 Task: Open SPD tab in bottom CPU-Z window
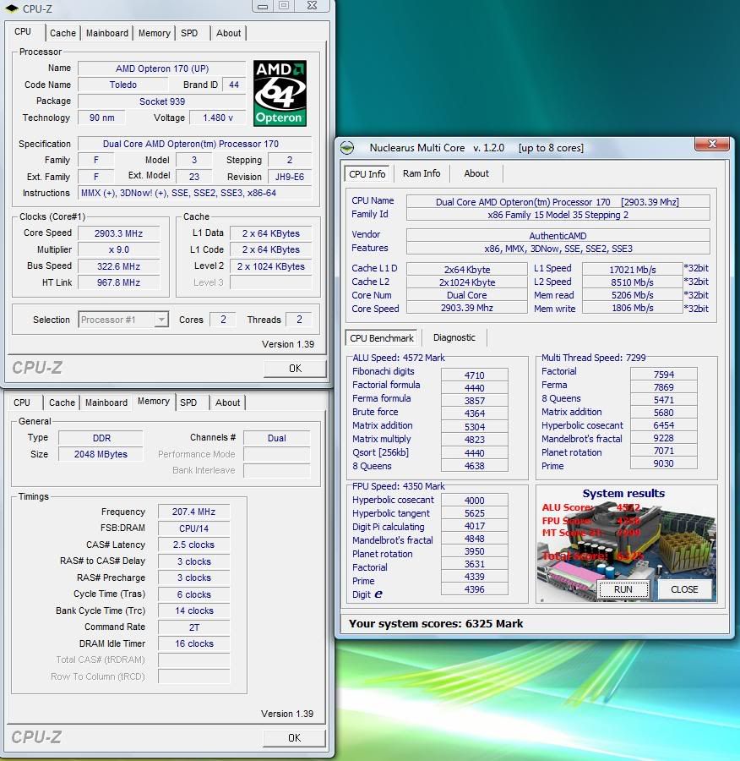click(x=188, y=402)
